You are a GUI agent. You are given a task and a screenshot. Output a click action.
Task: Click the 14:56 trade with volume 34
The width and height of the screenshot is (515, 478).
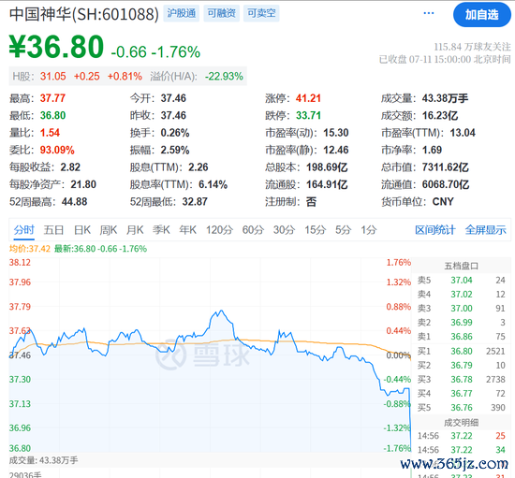[x=461, y=450]
